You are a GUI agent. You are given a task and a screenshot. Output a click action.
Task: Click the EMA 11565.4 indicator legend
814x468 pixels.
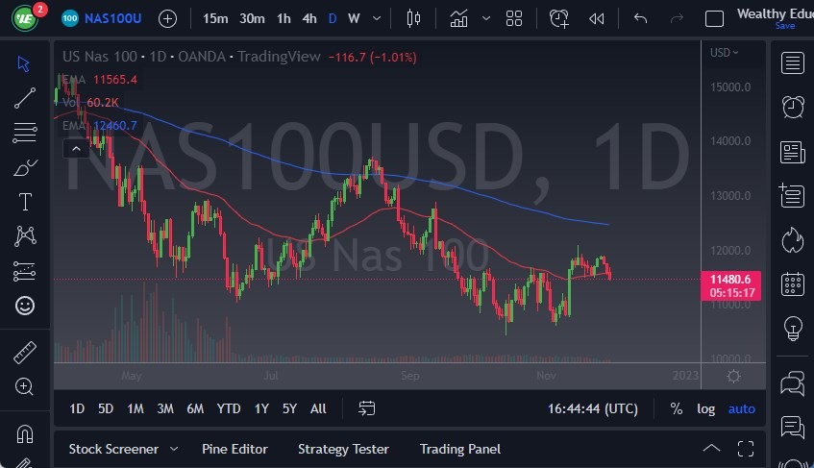click(x=100, y=80)
